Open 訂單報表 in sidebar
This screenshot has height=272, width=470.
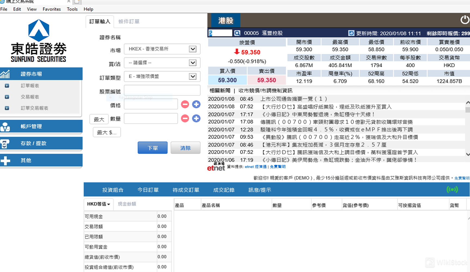pyautogui.click(x=30, y=86)
